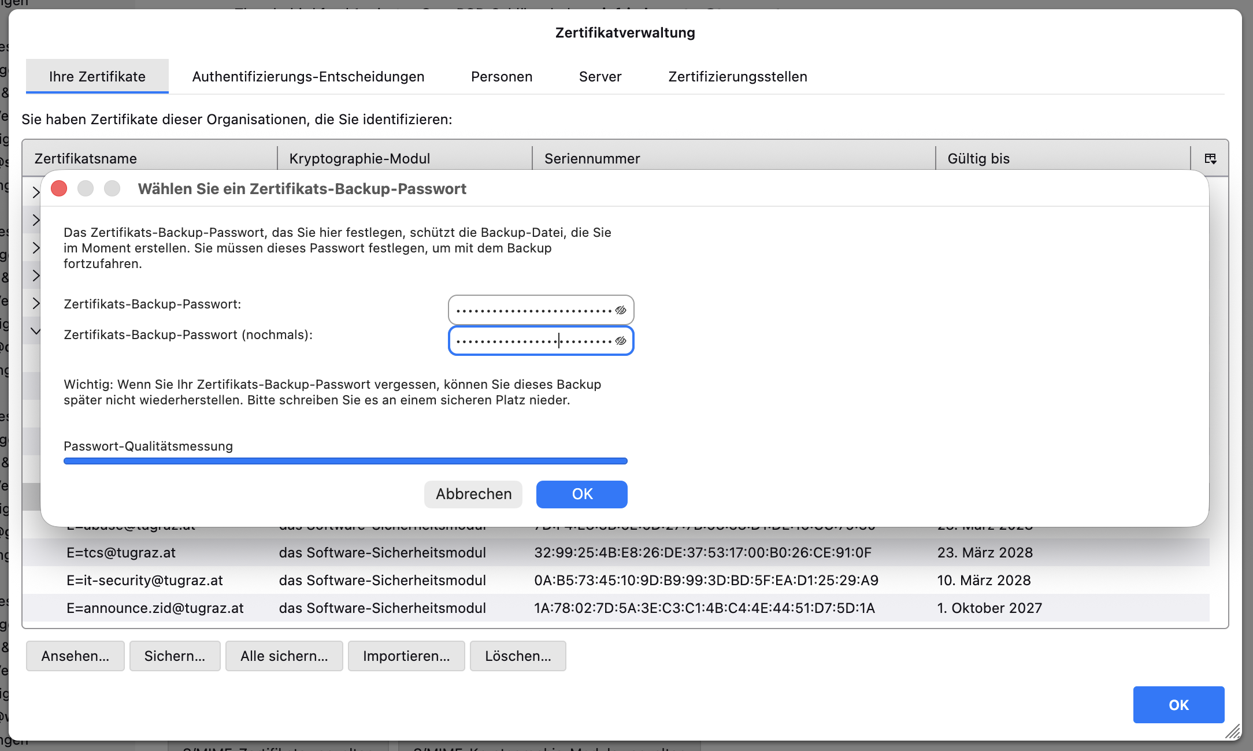The height and width of the screenshot is (751, 1253).
Task: Click the Importieren... button
Action: pos(406,656)
